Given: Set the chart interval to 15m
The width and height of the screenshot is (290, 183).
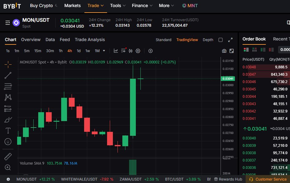Looking at the screenshot, I should click(x=38, y=51).
